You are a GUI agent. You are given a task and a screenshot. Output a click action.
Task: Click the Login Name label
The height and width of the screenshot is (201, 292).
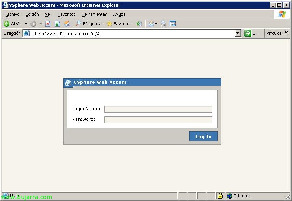coord(86,109)
